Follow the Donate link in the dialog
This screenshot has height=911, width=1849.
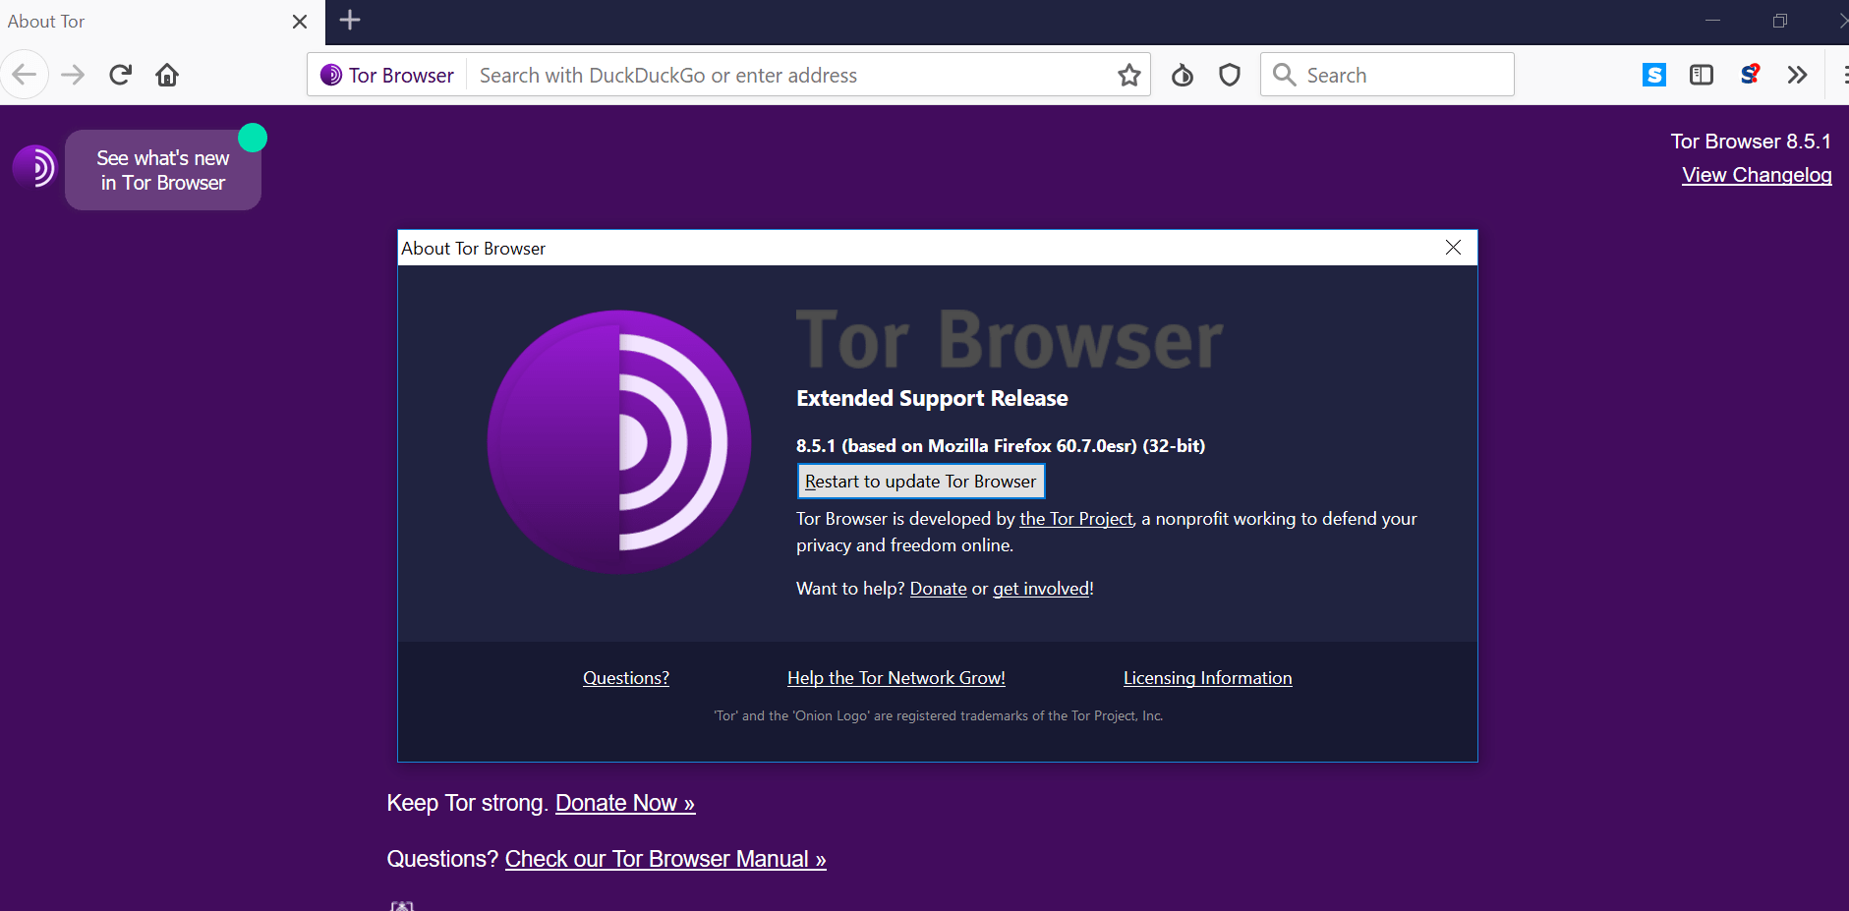pos(938,589)
